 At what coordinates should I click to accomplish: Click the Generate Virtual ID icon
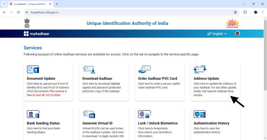point(89,114)
